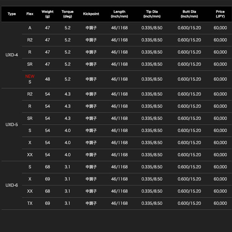Click the Type column header
The height and width of the screenshot is (232, 232).
click(12, 14)
